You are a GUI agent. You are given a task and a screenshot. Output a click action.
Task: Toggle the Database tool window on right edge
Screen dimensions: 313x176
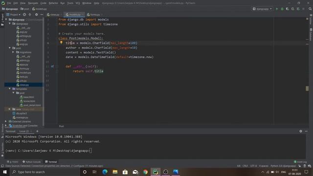pyautogui.click(x=311, y=35)
